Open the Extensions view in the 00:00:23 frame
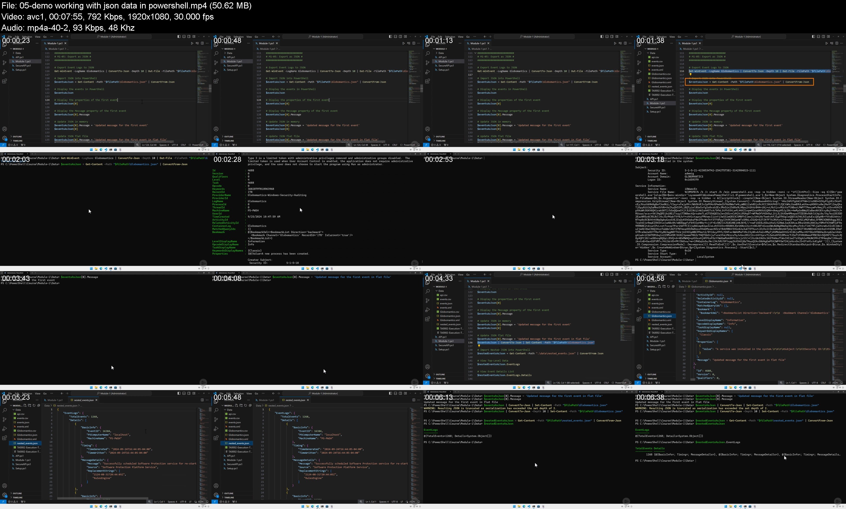The image size is (846, 509). coord(4,81)
